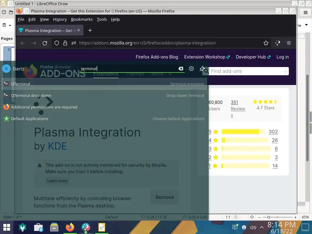This screenshot has height=234, width=312.
Task: Clear the terminal search text in launcher
Action: (x=181, y=69)
